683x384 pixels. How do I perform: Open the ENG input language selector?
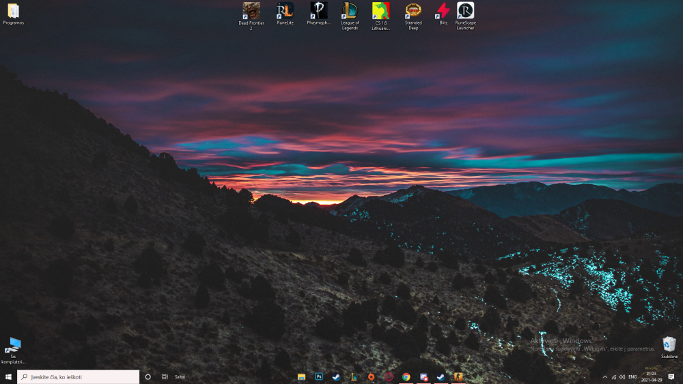632,376
